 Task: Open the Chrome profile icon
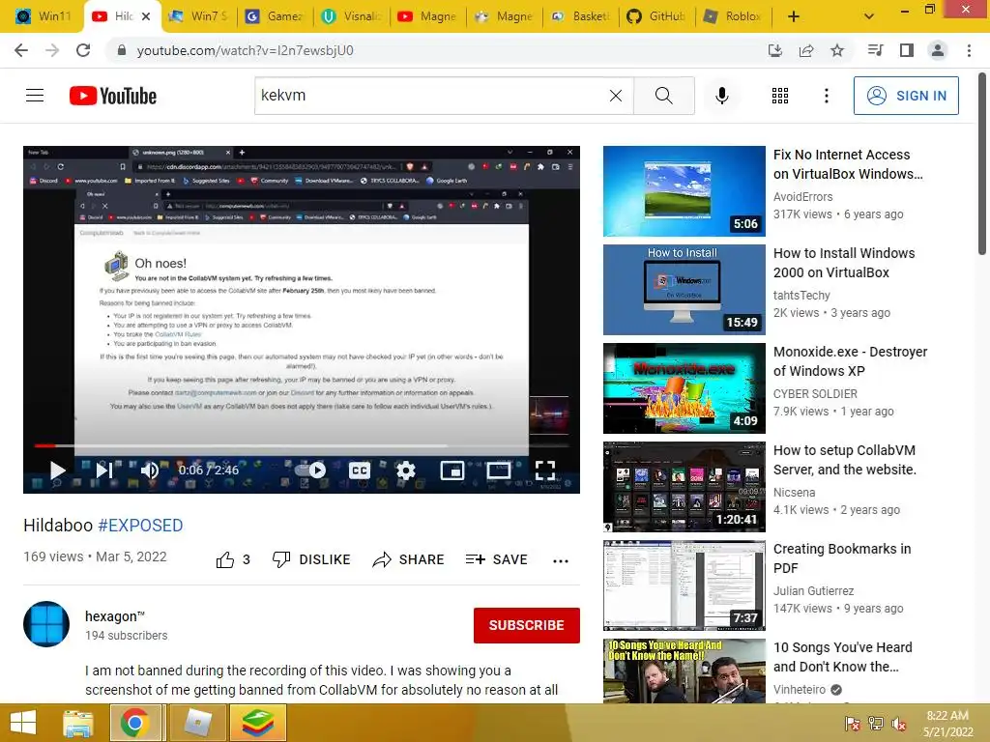938,50
